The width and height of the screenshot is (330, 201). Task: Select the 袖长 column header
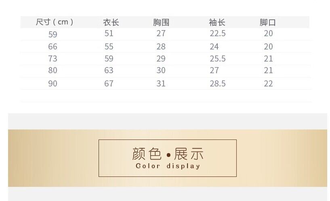(x=217, y=23)
